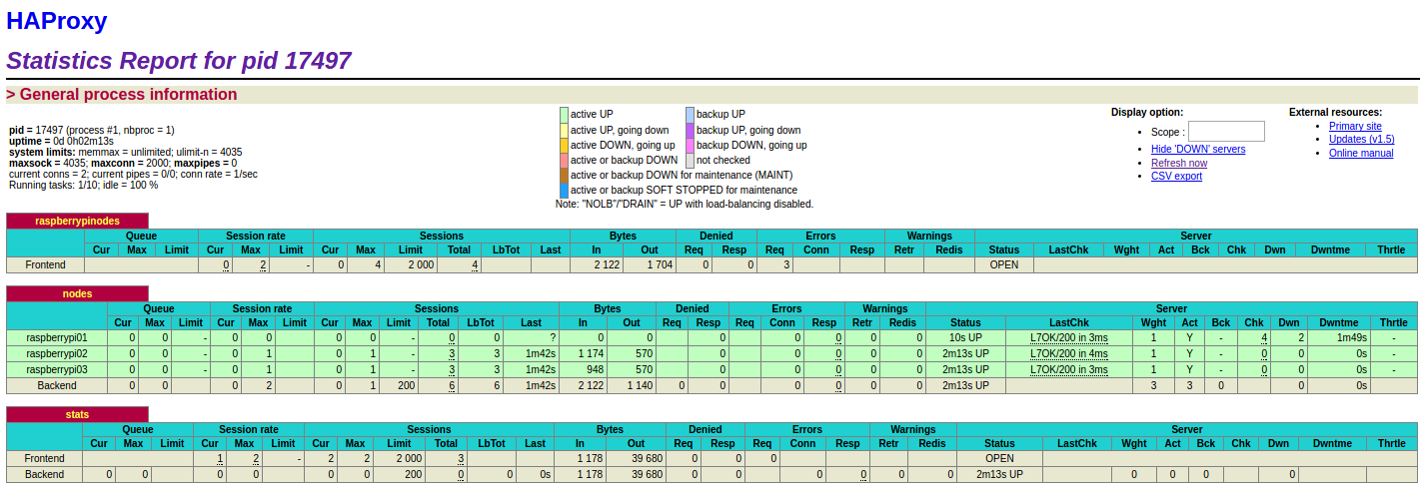Click the 1 704 bytes out cell

click(652, 264)
